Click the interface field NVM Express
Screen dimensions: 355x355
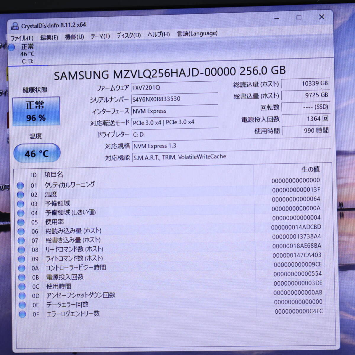175,111
